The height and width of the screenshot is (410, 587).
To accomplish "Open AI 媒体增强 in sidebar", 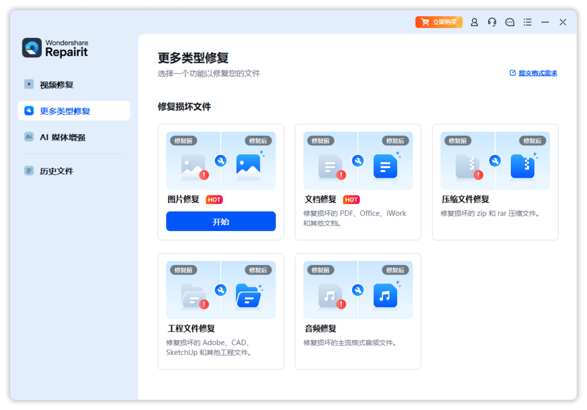I will [74, 137].
